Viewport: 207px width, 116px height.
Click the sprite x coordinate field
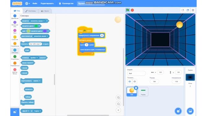160,72
